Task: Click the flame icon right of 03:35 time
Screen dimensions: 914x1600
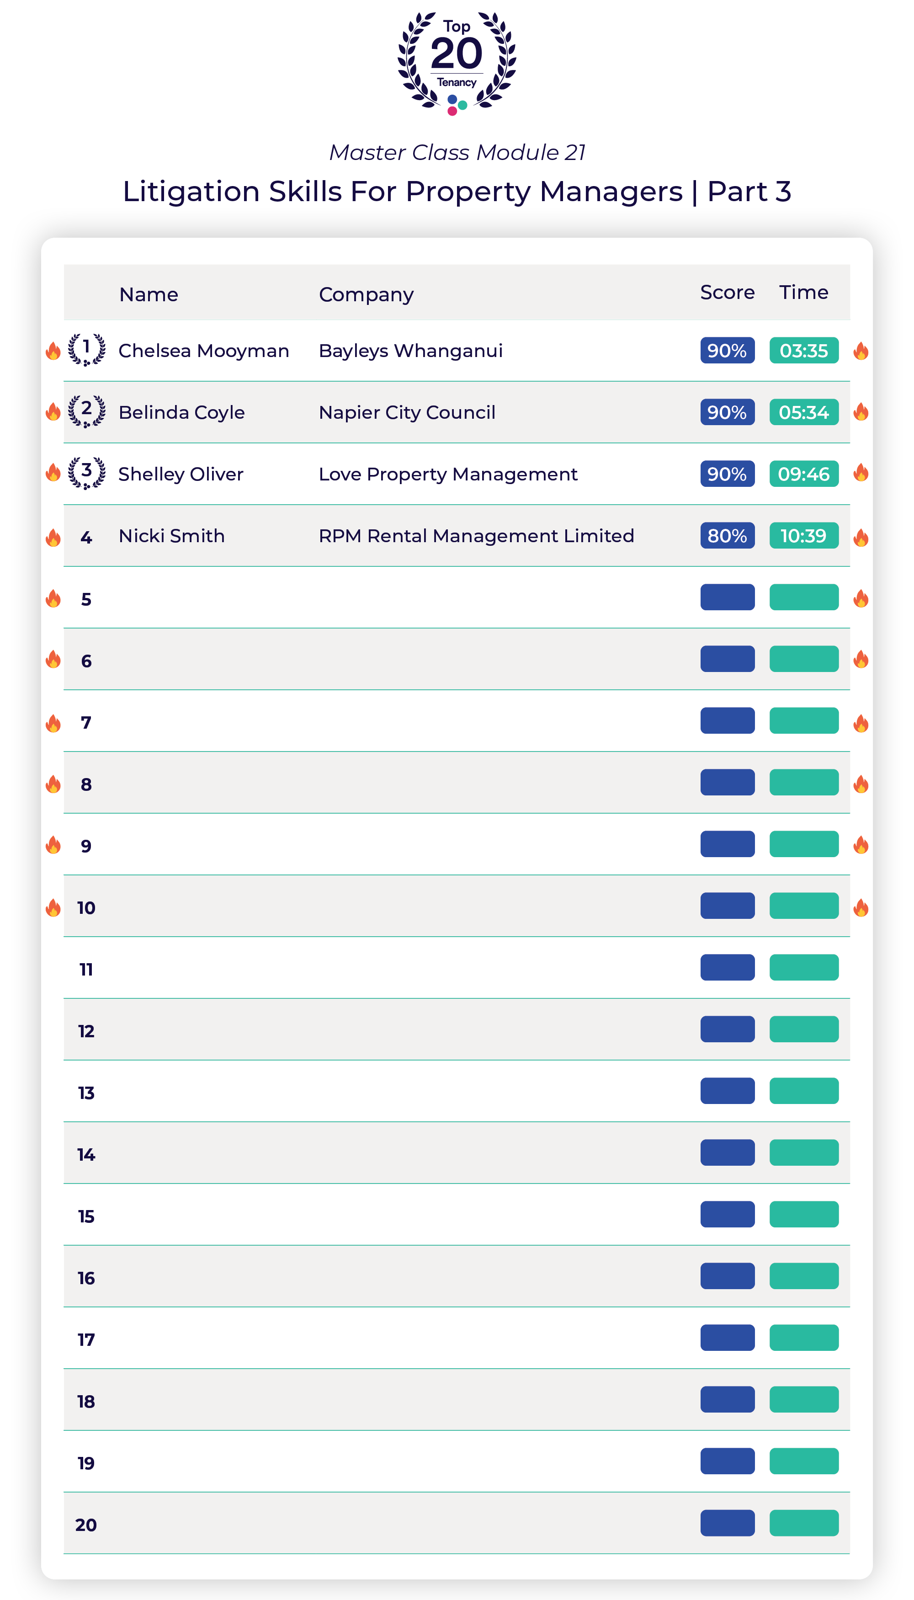Action: coord(861,351)
